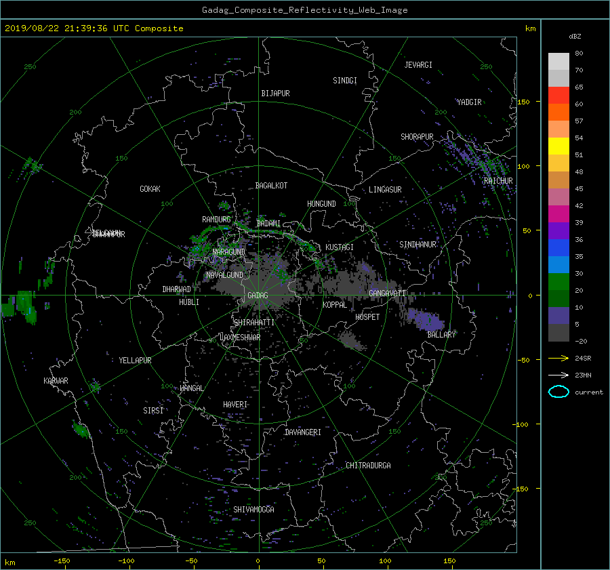The height and width of the screenshot is (570, 610).
Task: Click the YADGIR city label
Action: pos(469,102)
